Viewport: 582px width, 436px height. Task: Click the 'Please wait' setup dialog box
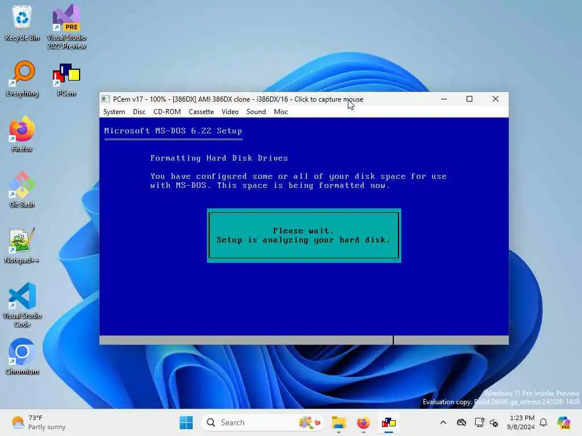pos(304,236)
